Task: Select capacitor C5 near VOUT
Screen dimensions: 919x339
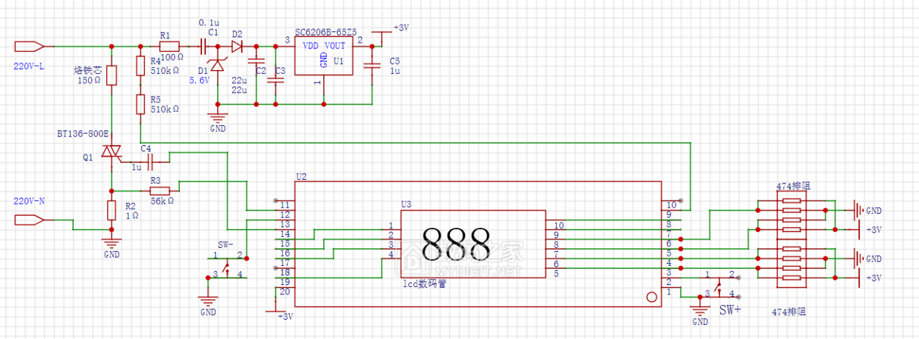Action: pyautogui.click(x=371, y=65)
